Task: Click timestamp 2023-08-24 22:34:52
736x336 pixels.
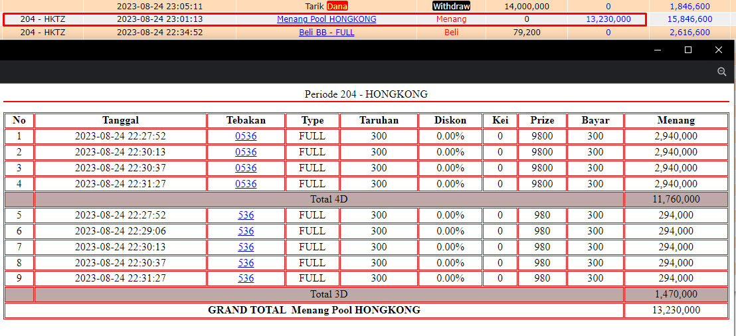Action: click(x=159, y=33)
